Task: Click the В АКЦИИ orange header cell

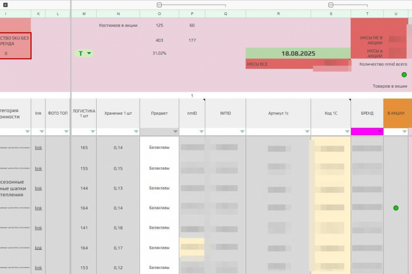Action: [x=396, y=113]
